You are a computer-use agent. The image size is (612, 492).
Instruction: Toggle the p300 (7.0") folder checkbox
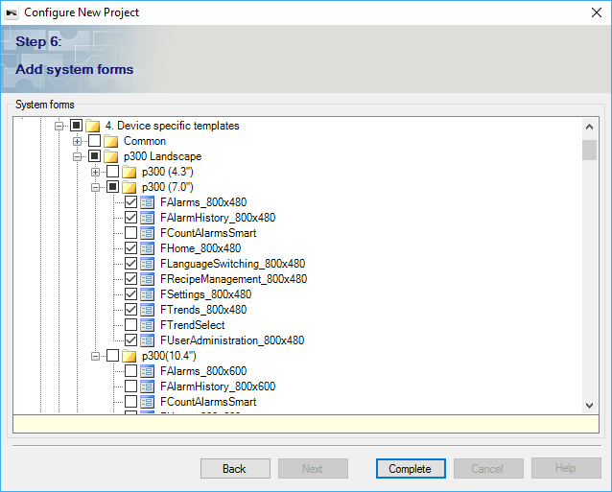coord(113,187)
